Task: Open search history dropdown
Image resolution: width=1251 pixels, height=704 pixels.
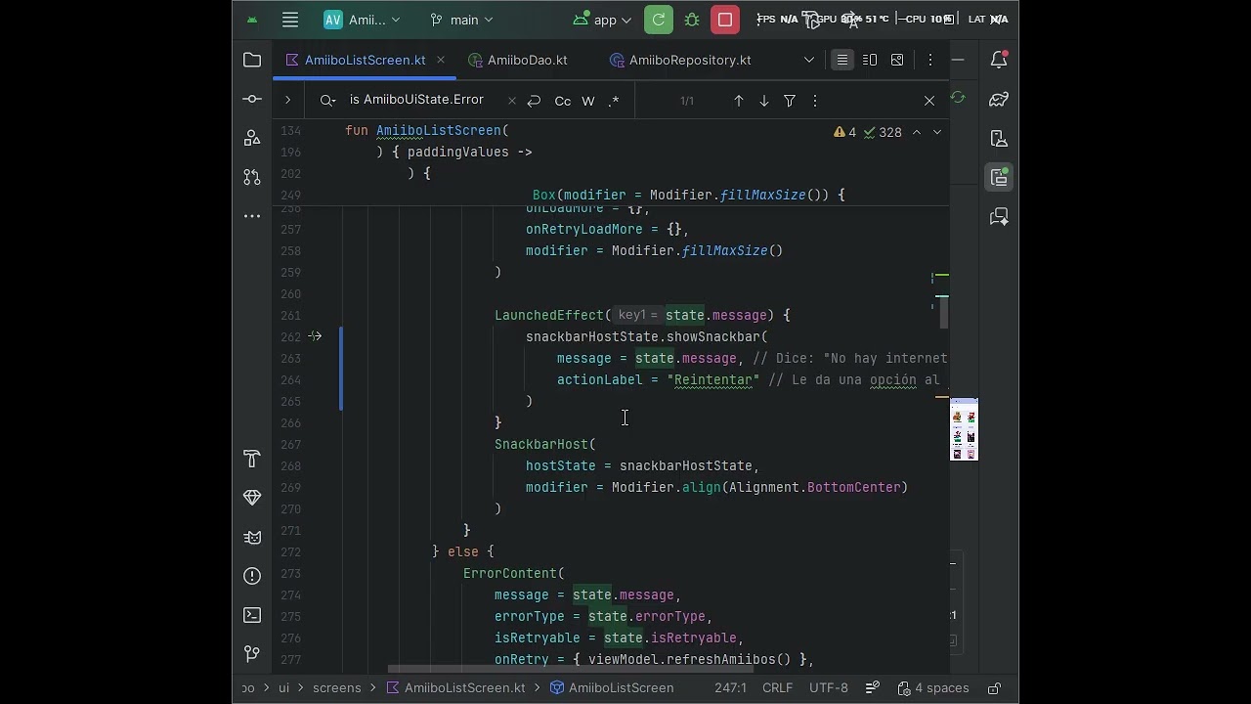Action: (x=327, y=100)
